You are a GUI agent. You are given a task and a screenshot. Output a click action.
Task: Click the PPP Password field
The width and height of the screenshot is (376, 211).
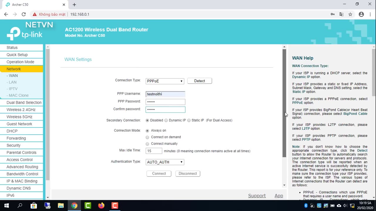coord(165,102)
